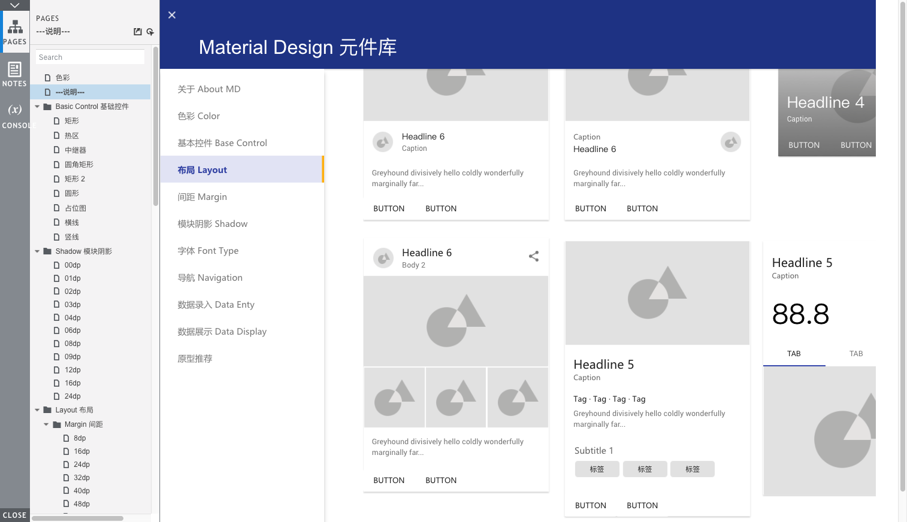
Task: Click the page icon beside 24dp under Shadow
Action: (57, 396)
